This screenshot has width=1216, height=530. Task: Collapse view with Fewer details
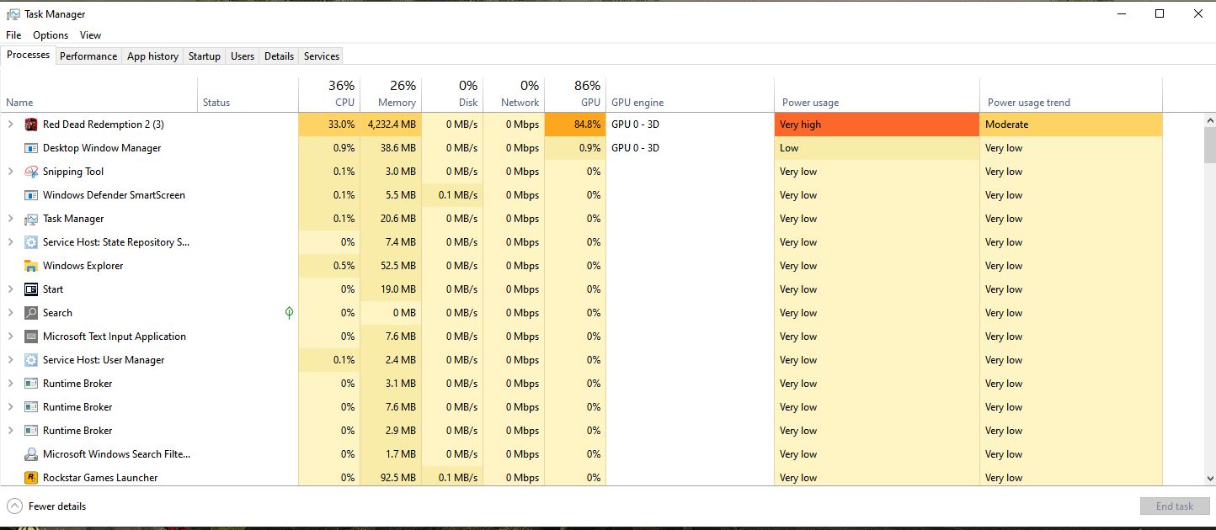pyautogui.click(x=47, y=506)
